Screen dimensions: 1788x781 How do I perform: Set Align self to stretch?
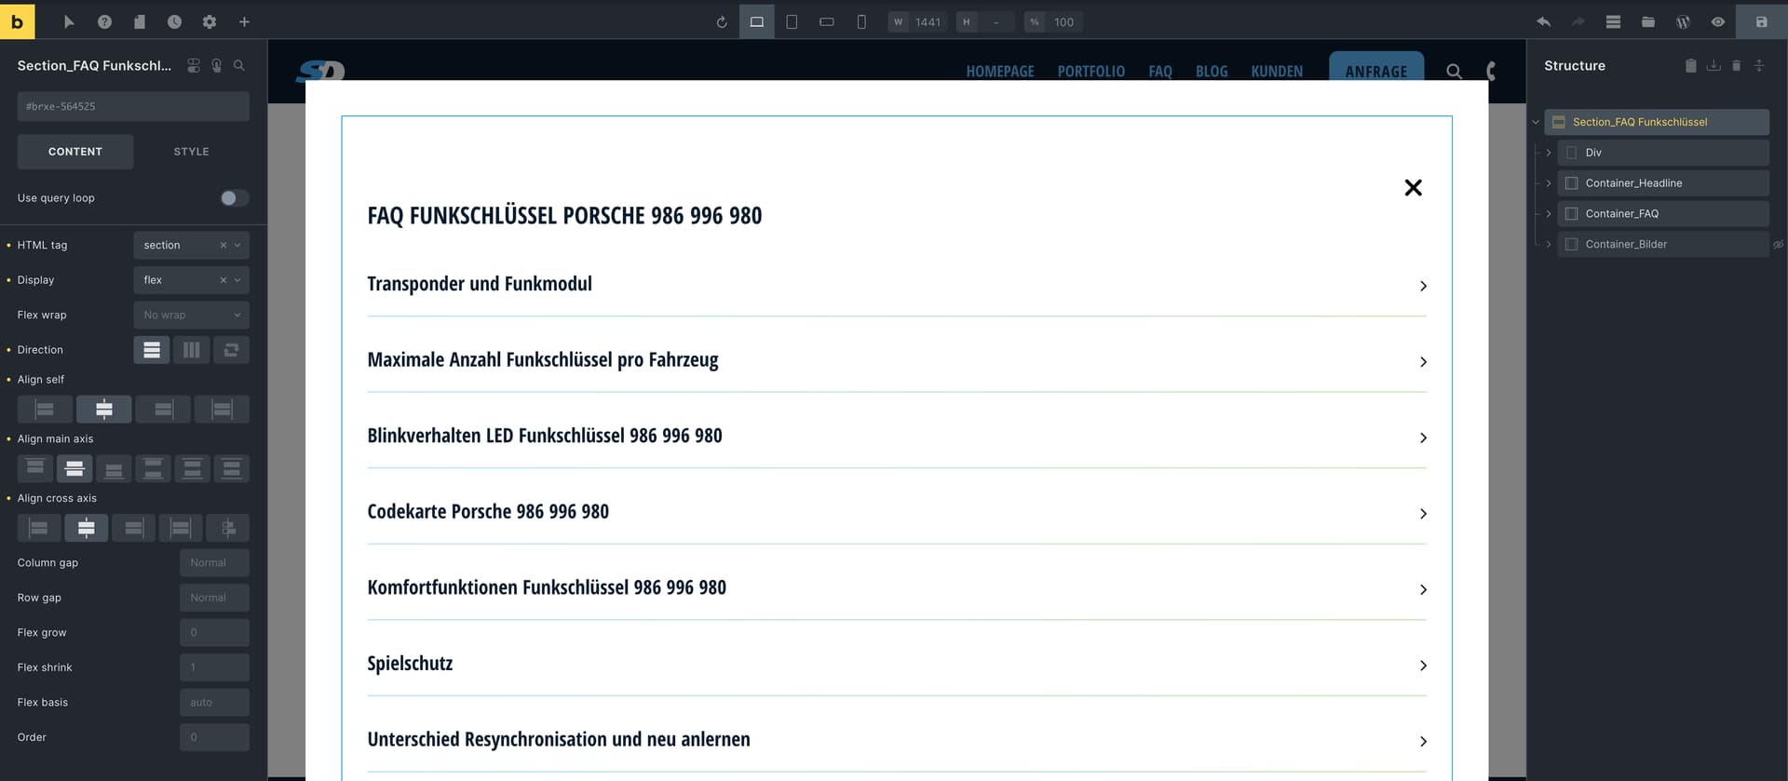tap(222, 409)
